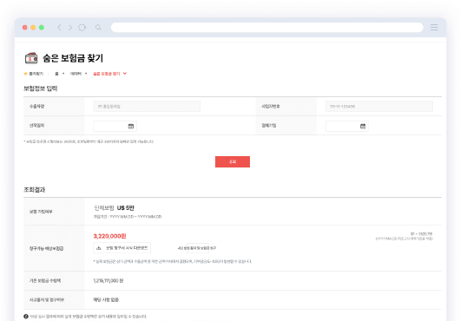Click the browser search magnifier icon
The image size is (460, 321).
click(98, 27)
